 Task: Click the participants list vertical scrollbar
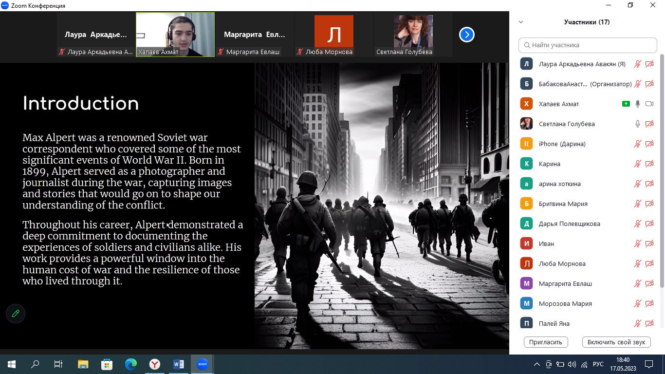pos(661,170)
